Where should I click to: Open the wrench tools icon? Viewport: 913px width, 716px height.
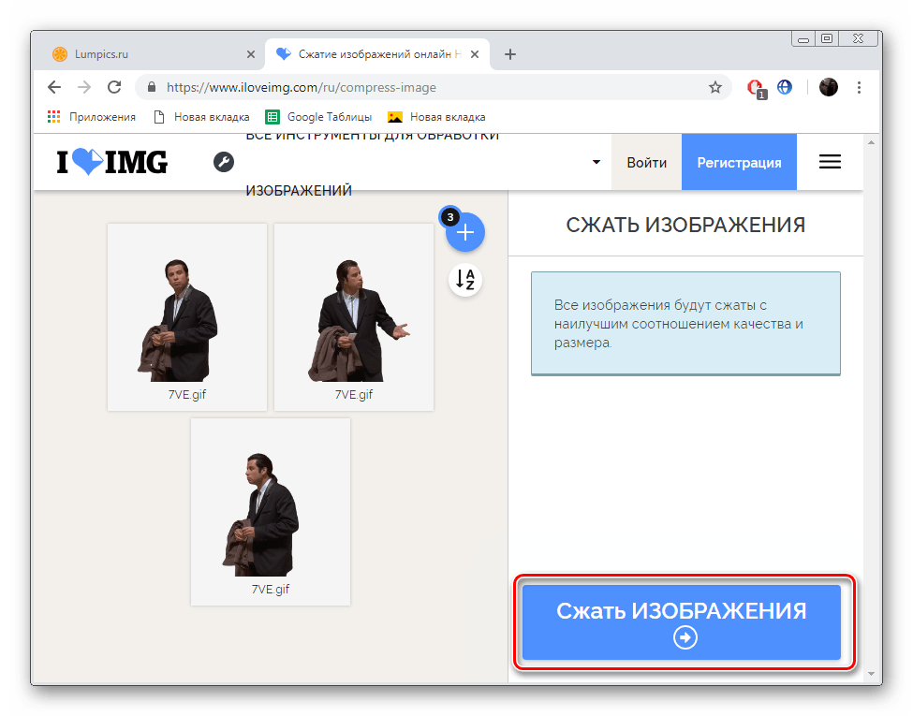[x=224, y=162]
